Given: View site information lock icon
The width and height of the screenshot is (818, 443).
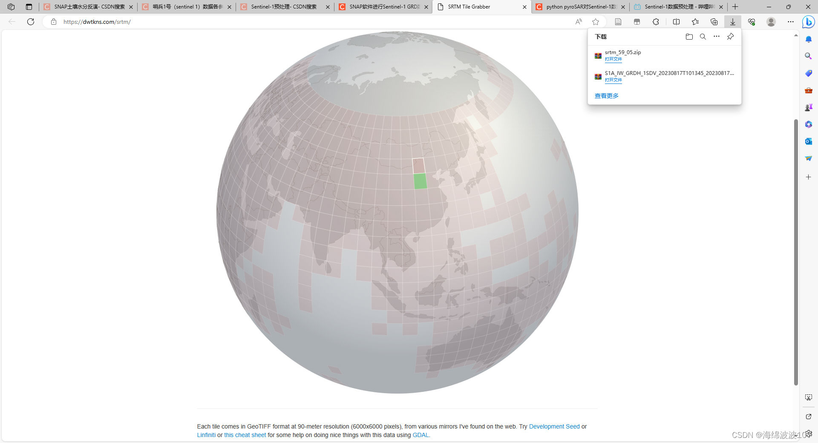Looking at the screenshot, I should (x=54, y=22).
